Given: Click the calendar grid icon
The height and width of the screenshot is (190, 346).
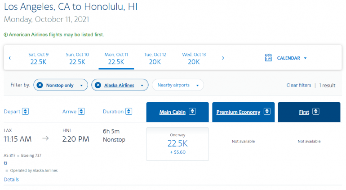Looking at the screenshot, I should [268, 58].
